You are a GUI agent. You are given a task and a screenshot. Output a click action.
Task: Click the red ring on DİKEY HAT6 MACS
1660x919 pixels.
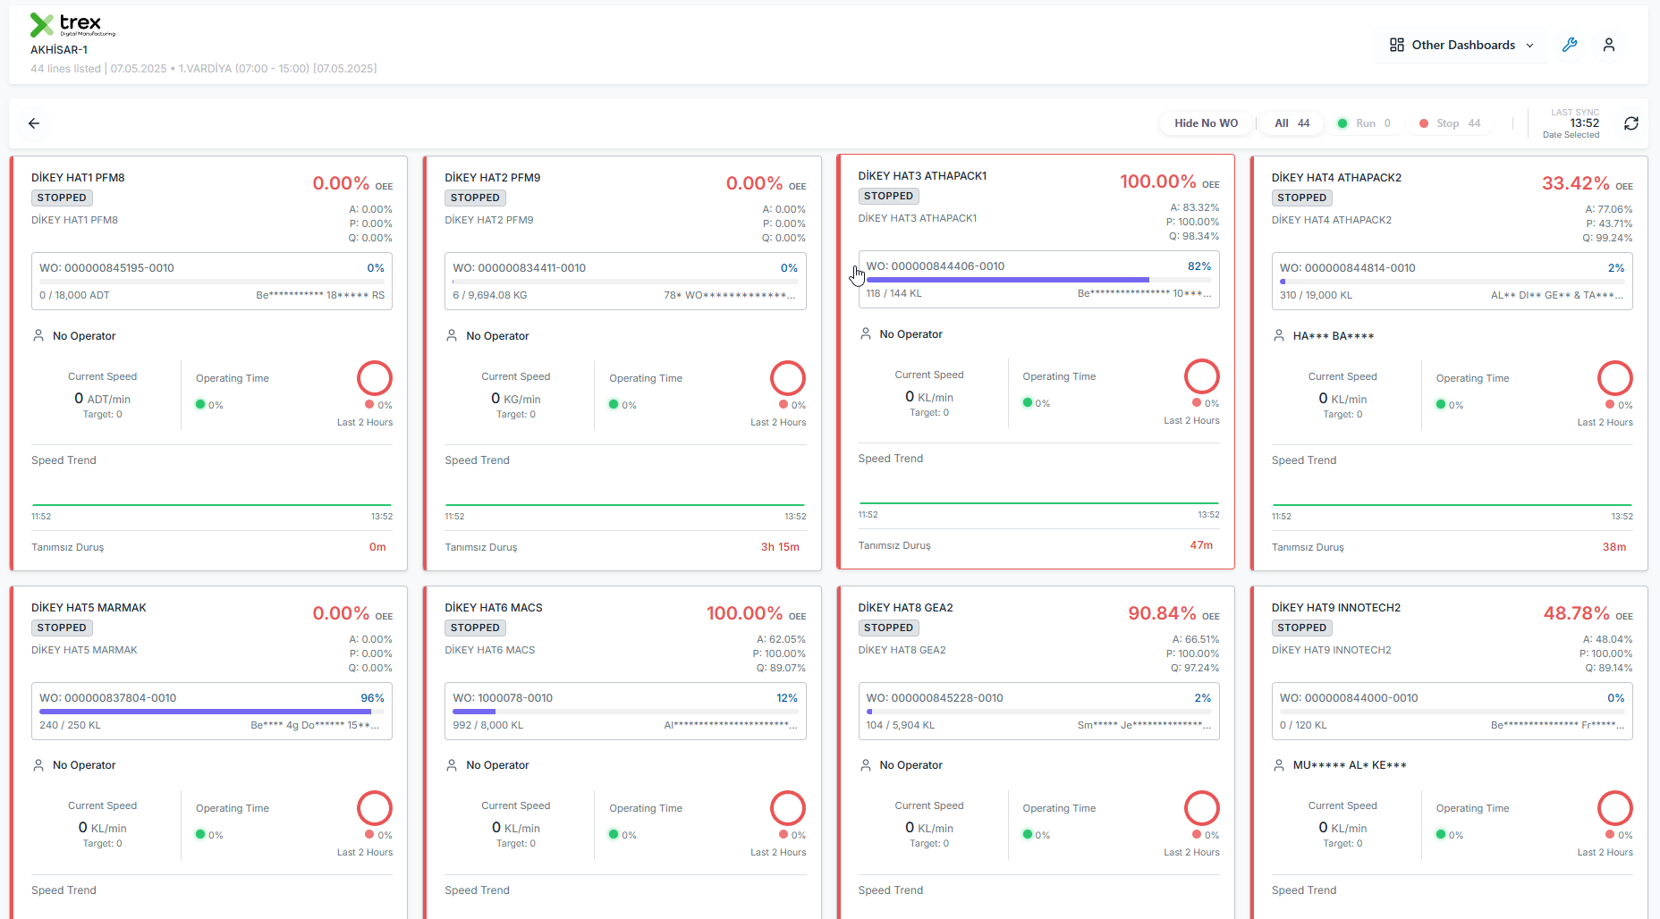(x=788, y=808)
